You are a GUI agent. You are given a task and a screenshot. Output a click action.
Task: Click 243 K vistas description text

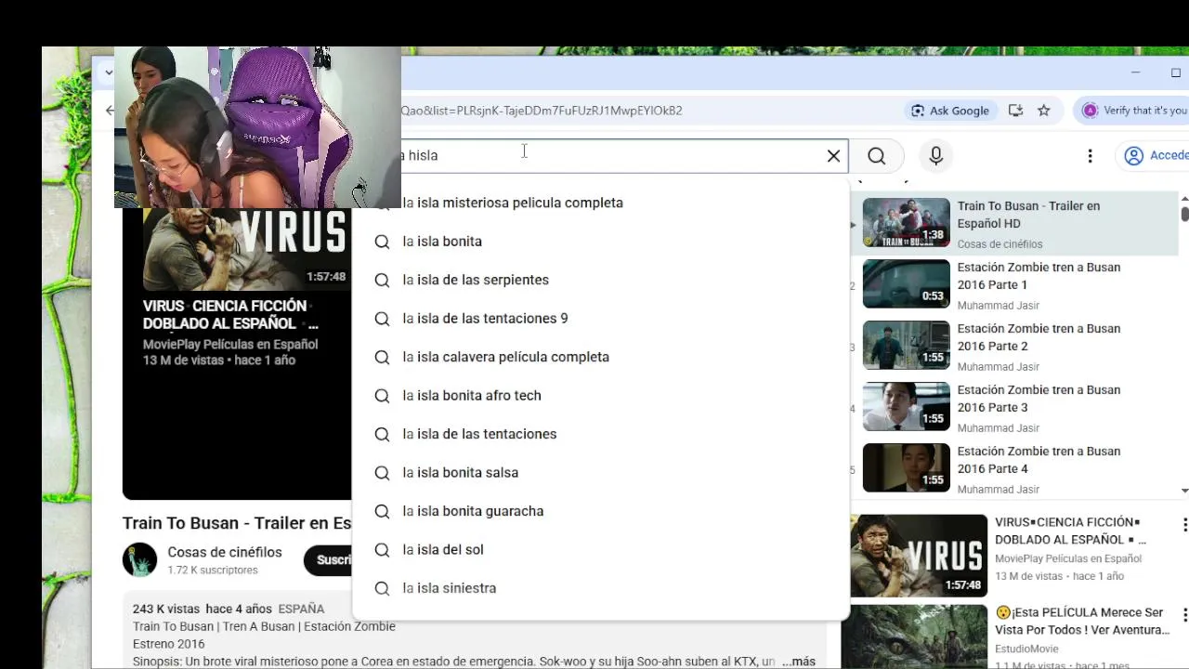click(168, 609)
